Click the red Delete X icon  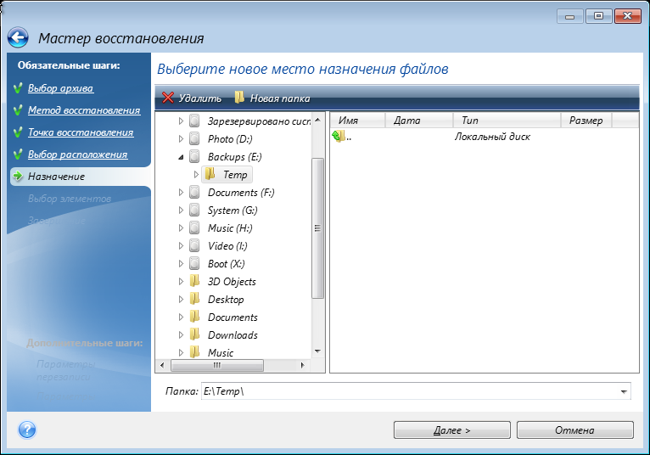click(168, 98)
